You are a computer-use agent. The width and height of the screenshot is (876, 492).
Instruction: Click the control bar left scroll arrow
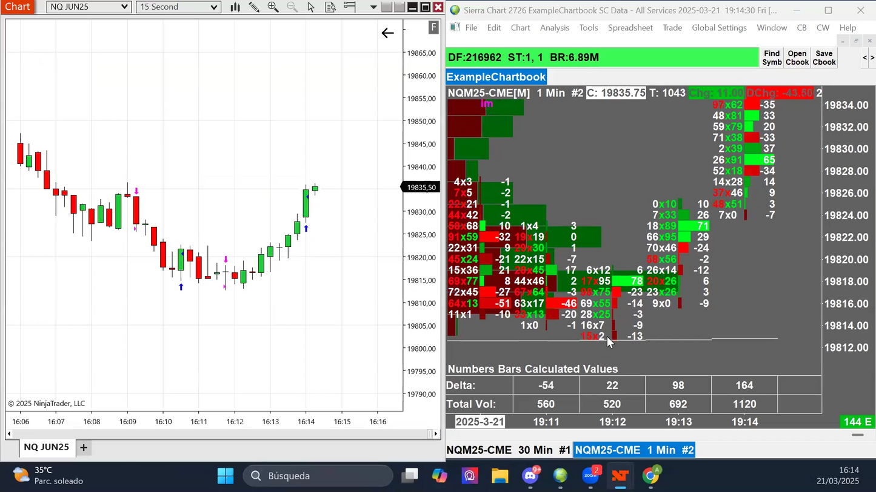[x=864, y=58]
